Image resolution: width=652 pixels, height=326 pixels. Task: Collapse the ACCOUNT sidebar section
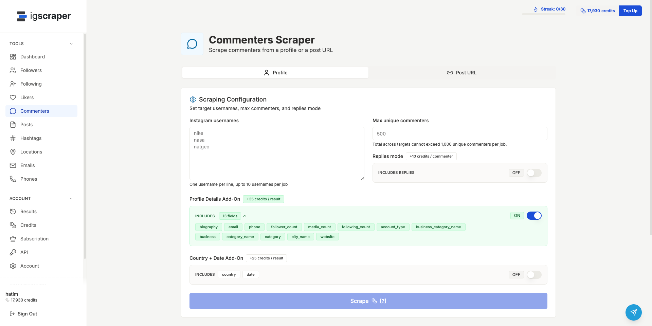tap(71, 199)
